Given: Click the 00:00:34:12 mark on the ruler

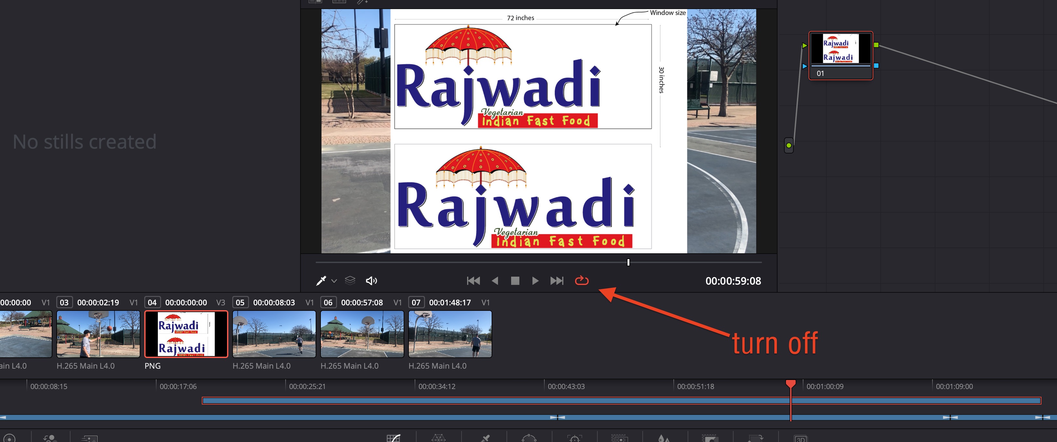Looking at the screenshot, I should 437,387.
